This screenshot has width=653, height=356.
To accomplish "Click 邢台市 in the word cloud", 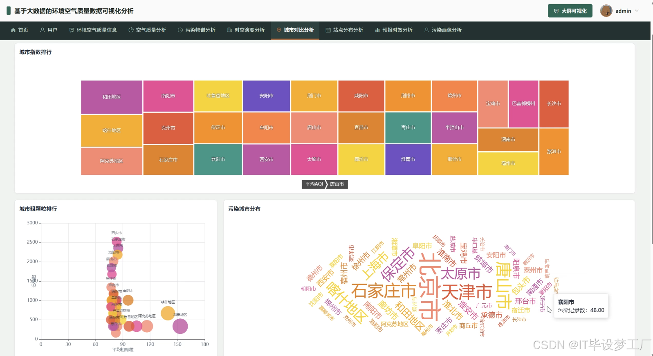I will tap(525, 301).
